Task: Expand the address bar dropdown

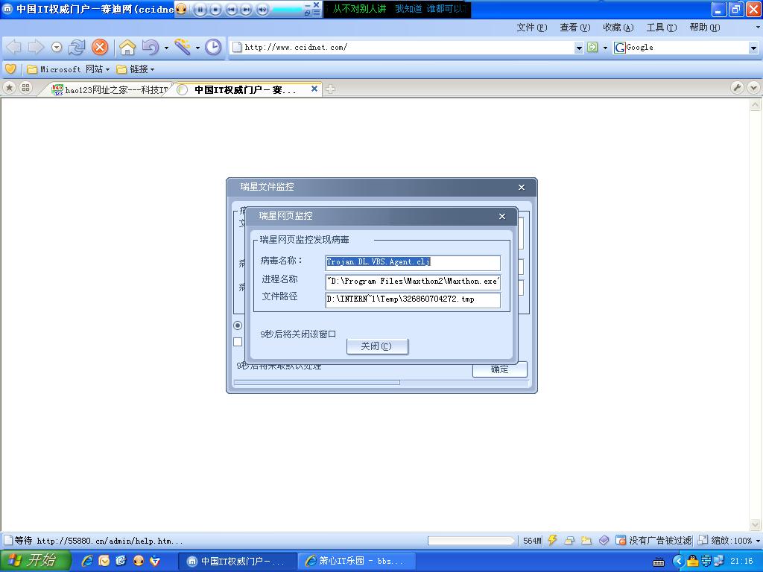Action: coord(578,48)
